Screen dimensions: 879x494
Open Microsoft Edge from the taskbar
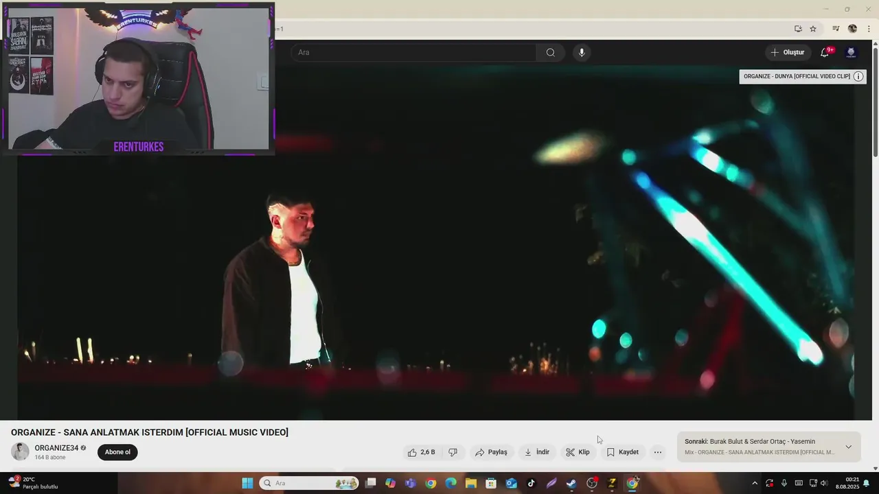(450, 483)
